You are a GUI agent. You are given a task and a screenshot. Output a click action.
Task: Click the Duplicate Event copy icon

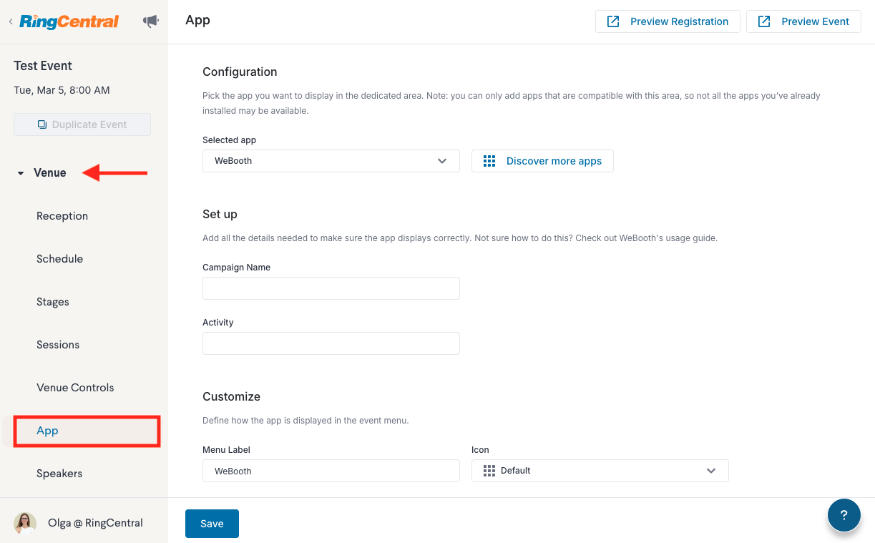(x=42, y=124)
